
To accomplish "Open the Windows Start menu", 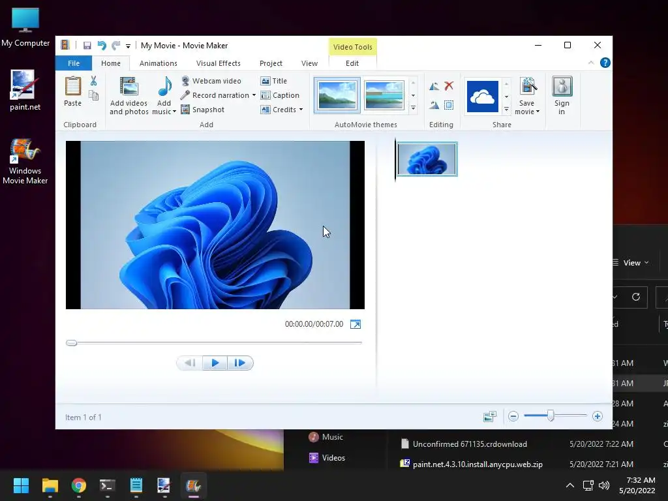I will pyautogui.click(x=21, y=485).
